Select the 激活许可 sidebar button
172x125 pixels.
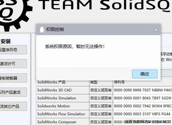coord(13,64)
